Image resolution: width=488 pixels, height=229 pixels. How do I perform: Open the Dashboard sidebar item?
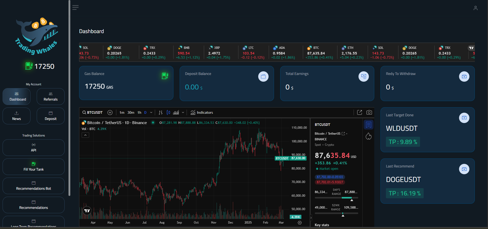pos(17,96)
